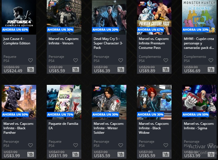Add MHWI Cupón crea personaje to cart

pyautogui.click(x=211, y=70)
